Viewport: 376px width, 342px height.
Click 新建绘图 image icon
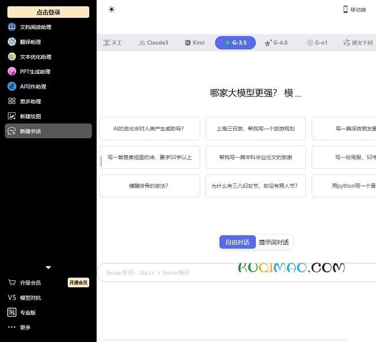12,116
